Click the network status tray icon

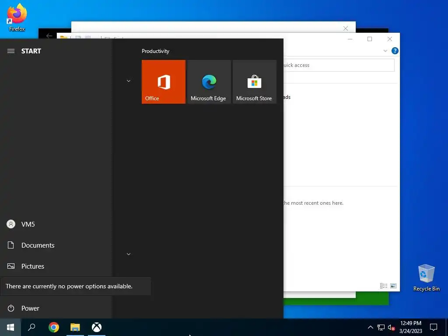click(381, 327)
